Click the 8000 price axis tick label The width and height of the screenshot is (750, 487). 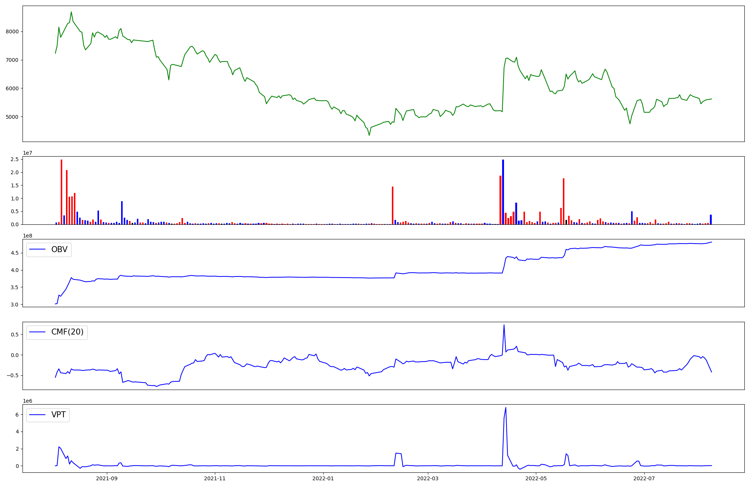tap(12, 31)
